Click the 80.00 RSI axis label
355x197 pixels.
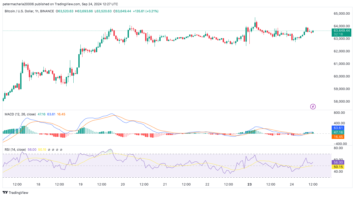[338, 148]
